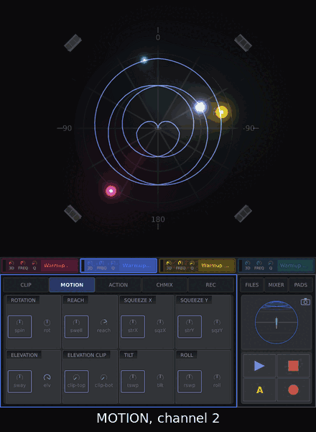Open the ACTION tab
The image size is (316, 432).
pos(118,285)
